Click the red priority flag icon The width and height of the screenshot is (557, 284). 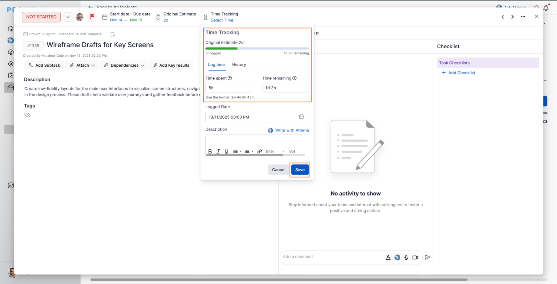click(92, 17)
